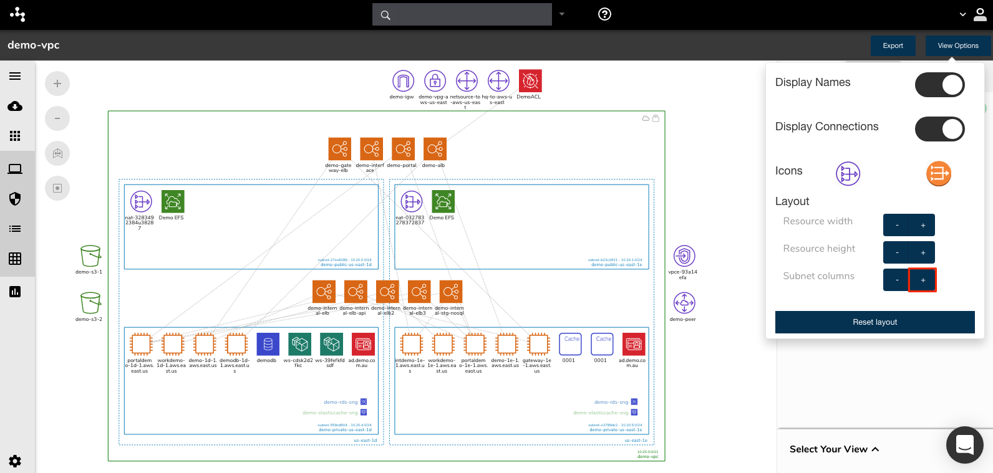Choose the purple outline icon style
993x473 pixels.
(x=848, y=174)
